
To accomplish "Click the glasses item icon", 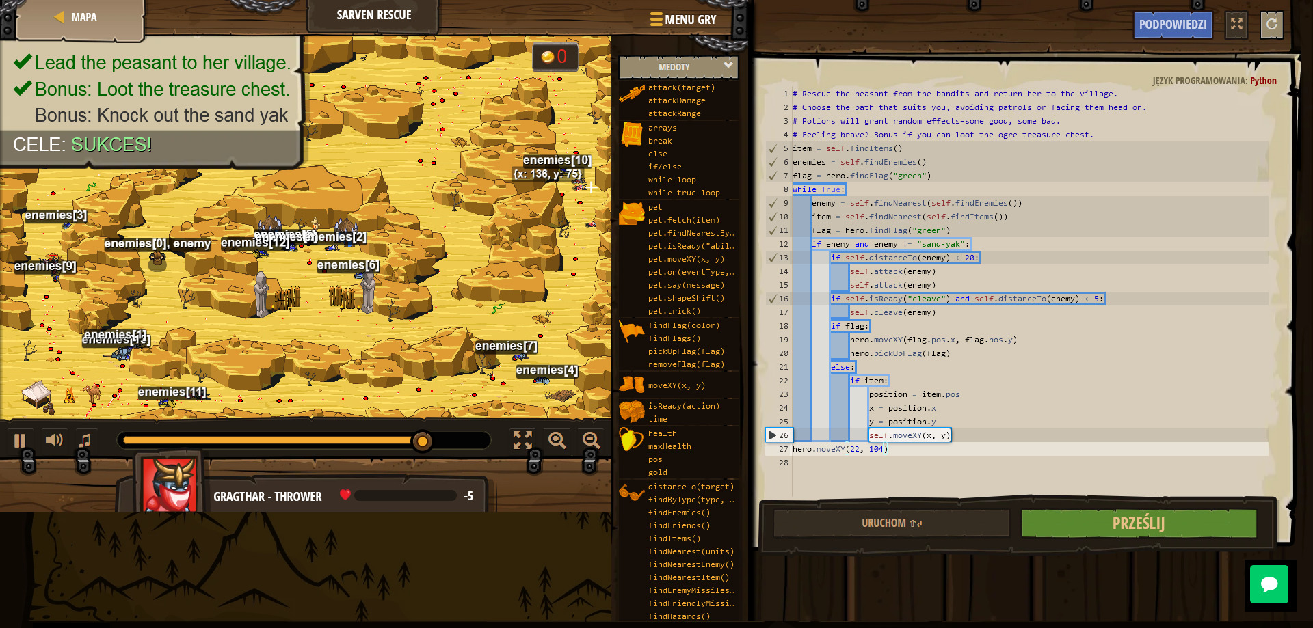I will click(x=632, y=492).
